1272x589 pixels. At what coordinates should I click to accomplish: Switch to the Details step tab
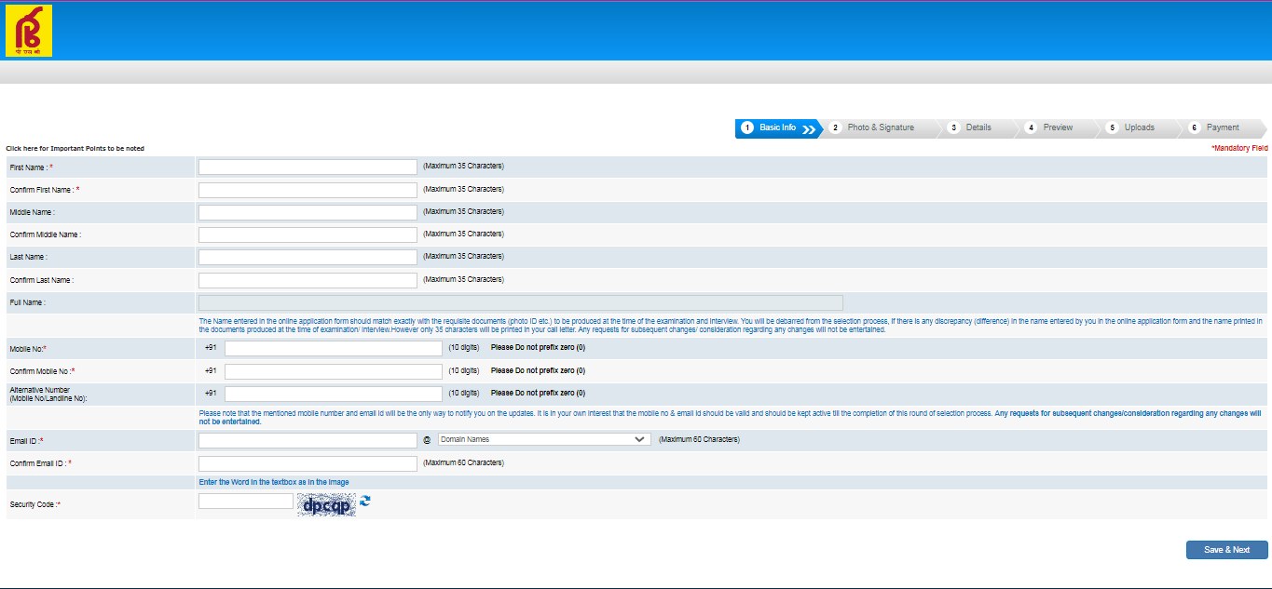tap(978, 127)
